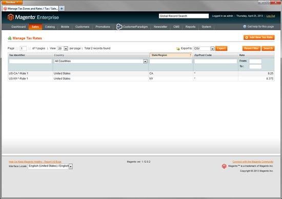Open the US-NY-*-Rate 1 row

141,79
